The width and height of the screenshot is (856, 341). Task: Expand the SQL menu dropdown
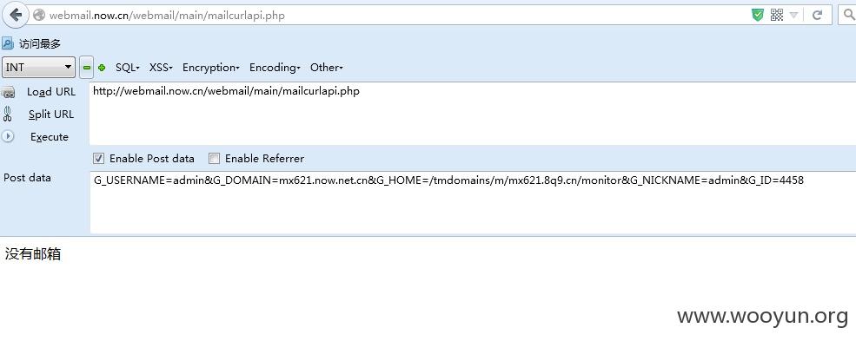click(128, 68)
